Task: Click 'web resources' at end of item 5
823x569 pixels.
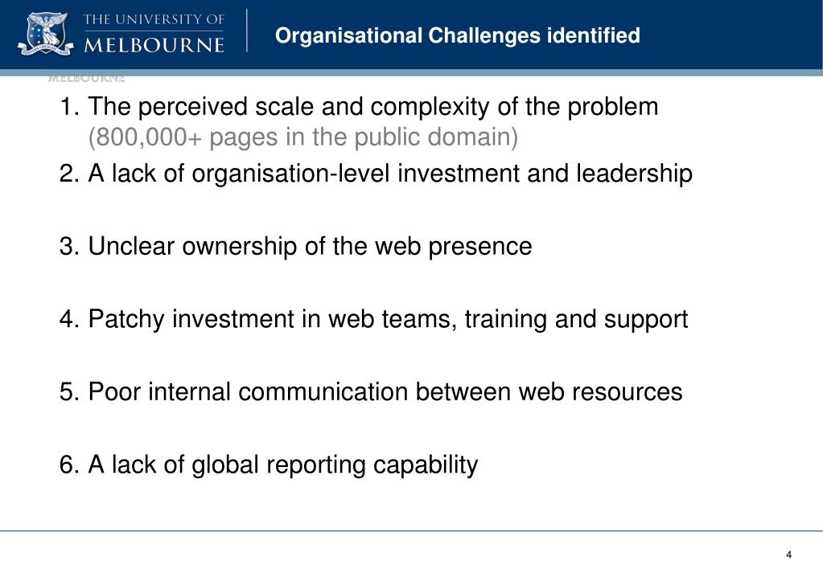Action: (x=600, y=391)
